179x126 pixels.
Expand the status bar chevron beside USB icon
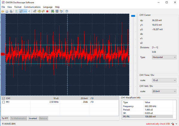177,124
